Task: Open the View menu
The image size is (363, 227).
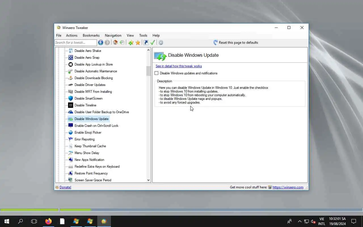Action: (130, 35)
